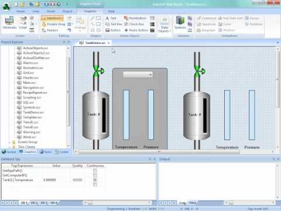The width and height of the screenshot is (281, 211).
Task: Select RecipeReport.scr in Project Explorer
Action: point(35,93)
